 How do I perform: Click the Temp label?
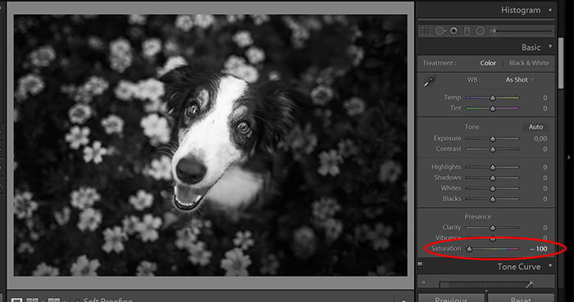coord(453,97)
